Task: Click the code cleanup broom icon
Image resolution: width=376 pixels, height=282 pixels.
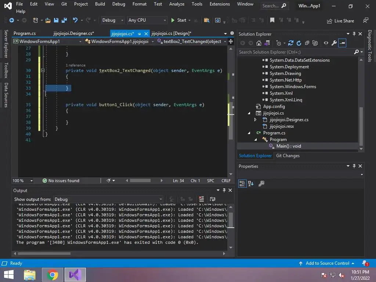Action: tap(109, 181)
